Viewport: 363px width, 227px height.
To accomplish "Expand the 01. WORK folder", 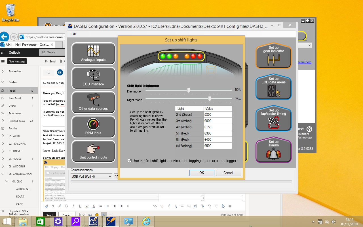I will point(3,136).
